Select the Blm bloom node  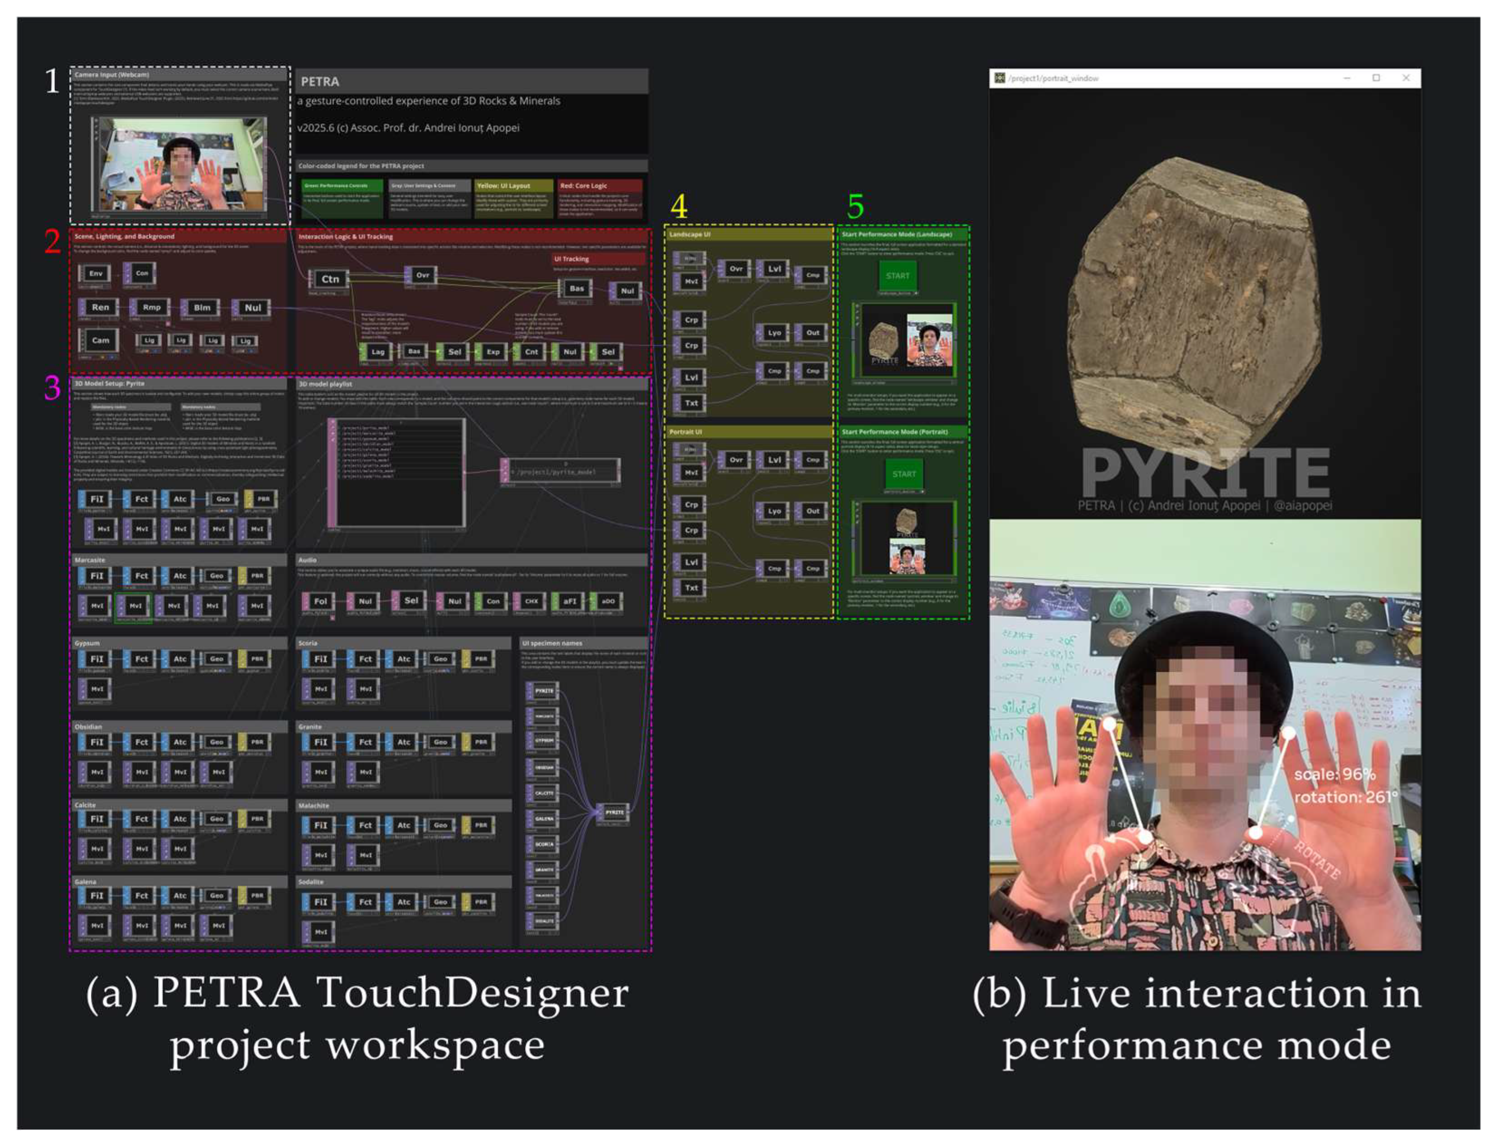(x=202, y=308)
